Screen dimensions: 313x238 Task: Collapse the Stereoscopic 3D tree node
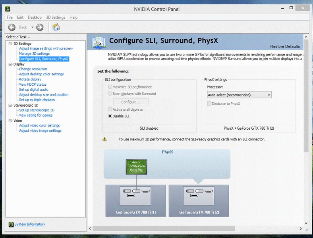pos(10,105)
